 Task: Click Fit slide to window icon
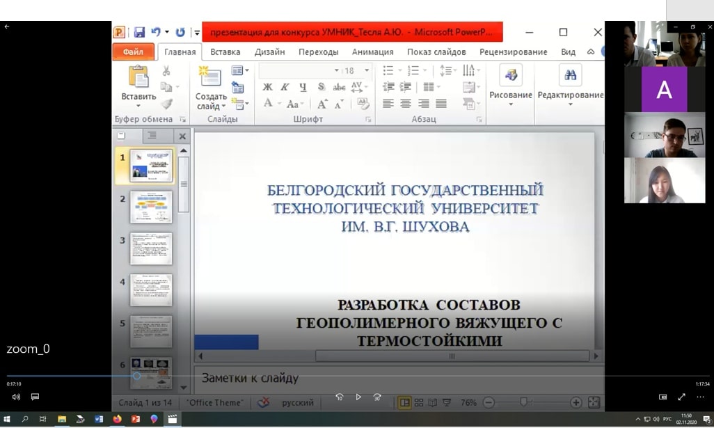pyautogui.click(x=594, y=402)
